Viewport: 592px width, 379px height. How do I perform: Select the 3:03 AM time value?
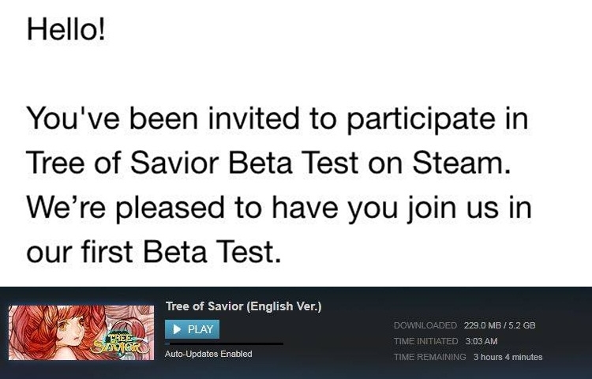[x=481, y=341]
